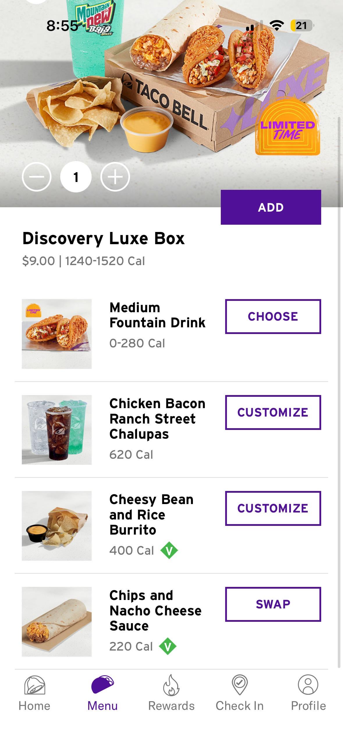Swap Chips and Nacho Cheese Sauce

click(273, 604)
